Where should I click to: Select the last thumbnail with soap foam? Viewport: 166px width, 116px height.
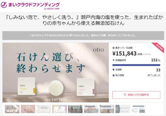(138, 109)
